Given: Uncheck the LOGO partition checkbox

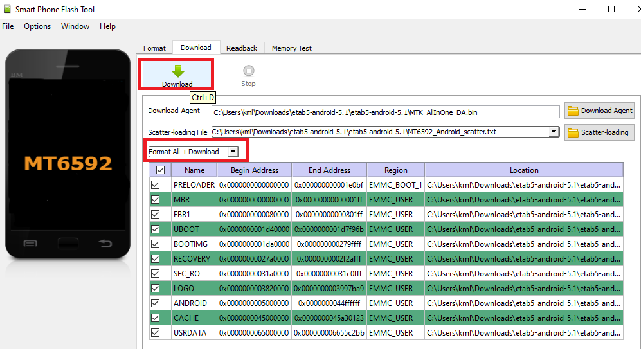Looking at the screenshot, I should click(x=156, y=288).
